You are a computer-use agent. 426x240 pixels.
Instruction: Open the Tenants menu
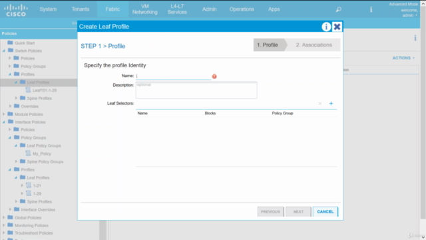pos(81,9)
